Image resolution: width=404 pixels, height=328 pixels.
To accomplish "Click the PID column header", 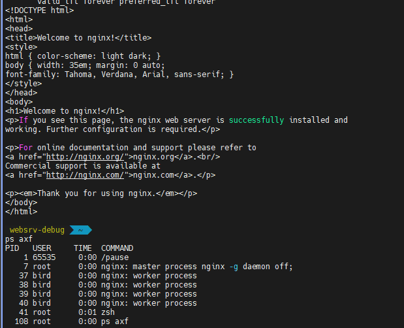I will tap(12, 248).
